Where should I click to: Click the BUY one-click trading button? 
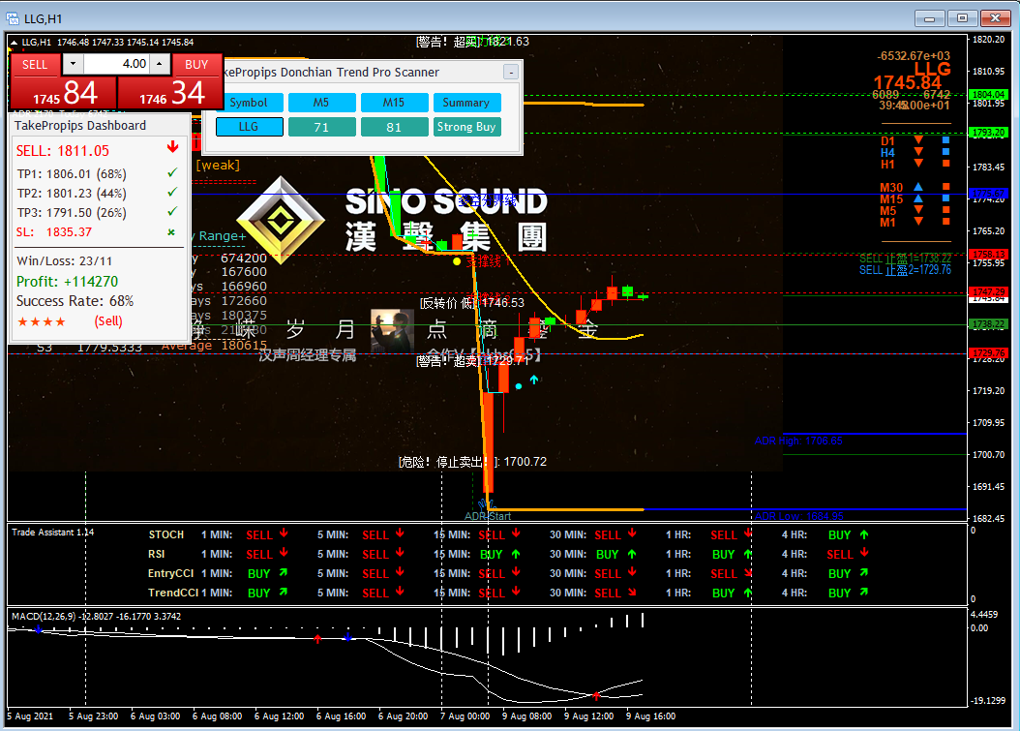click(x=170, y=81)
